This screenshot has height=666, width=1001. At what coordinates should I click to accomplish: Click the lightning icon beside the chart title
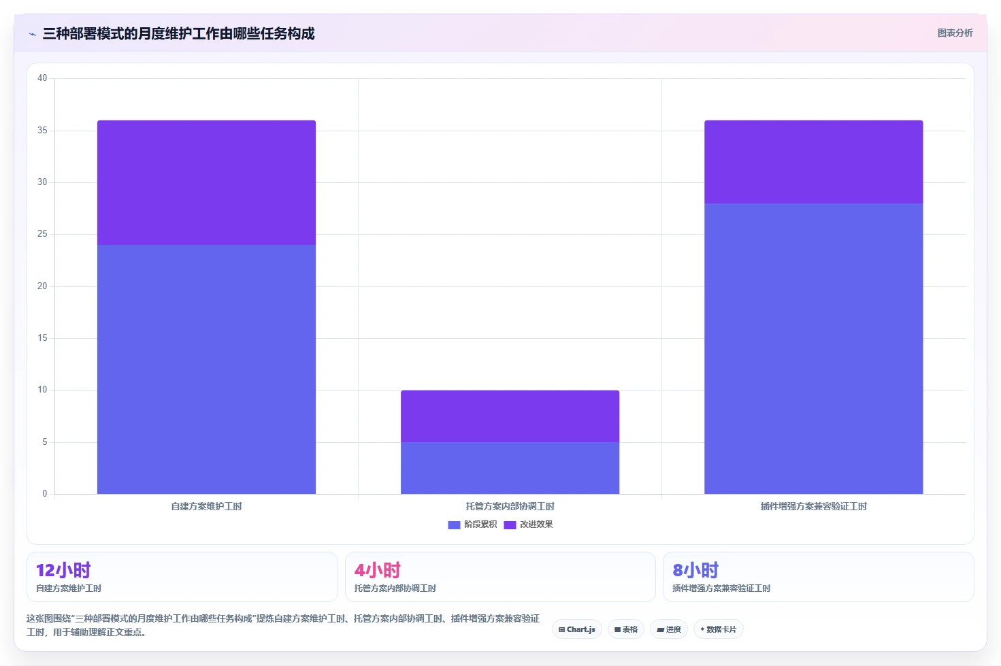click(32, 34)
